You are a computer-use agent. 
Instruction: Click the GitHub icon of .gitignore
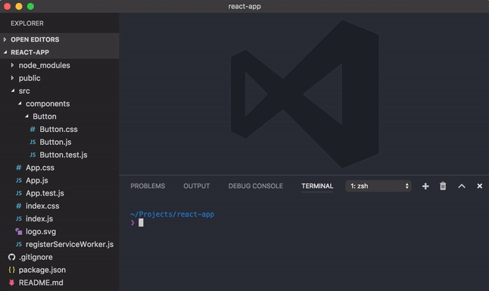(12, 257)
